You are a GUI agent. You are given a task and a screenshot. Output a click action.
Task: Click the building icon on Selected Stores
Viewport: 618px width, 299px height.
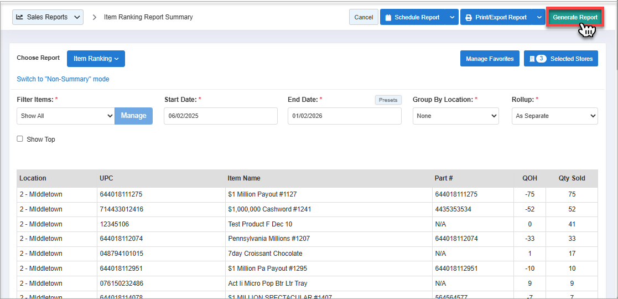pos(531,59)
